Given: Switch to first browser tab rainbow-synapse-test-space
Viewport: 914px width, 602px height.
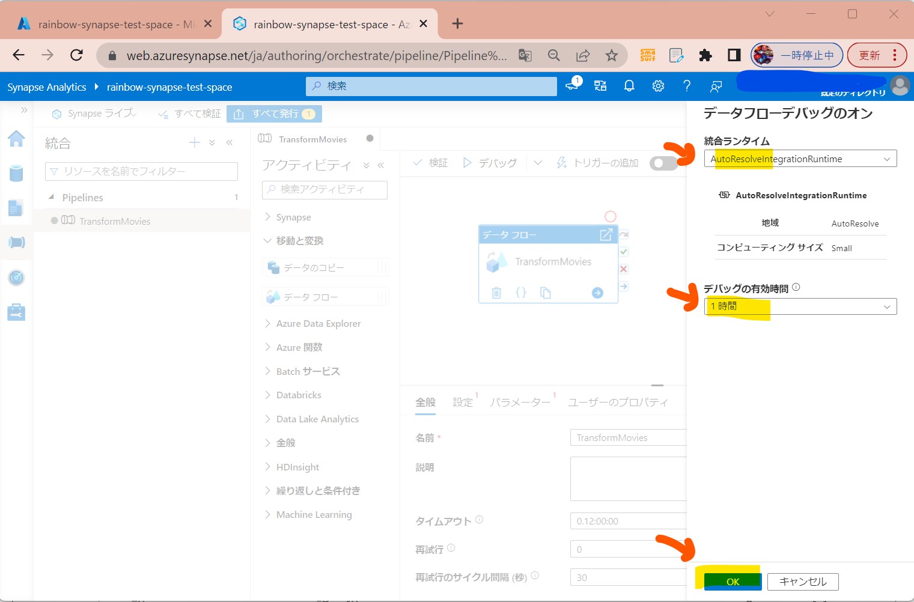Looking at the screenshot, I should (114, 24).
